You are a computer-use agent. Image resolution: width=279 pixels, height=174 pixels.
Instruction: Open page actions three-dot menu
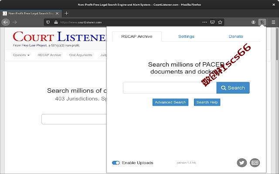(x=204, y=22)
